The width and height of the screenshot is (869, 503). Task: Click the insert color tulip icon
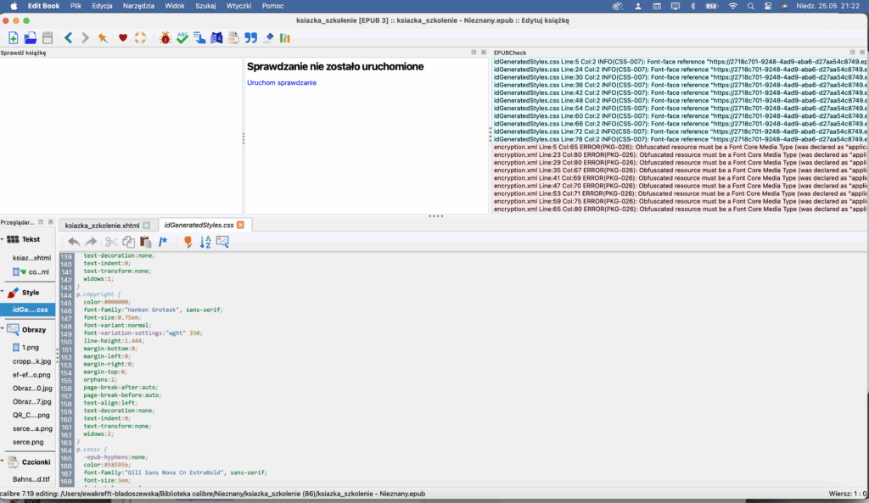click(x=188, y=242)
